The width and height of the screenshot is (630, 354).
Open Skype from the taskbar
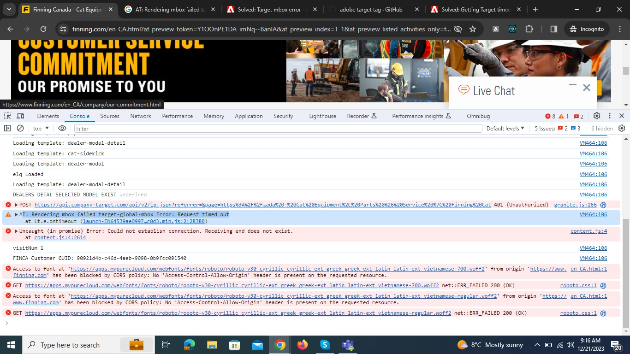click(325, 345)
